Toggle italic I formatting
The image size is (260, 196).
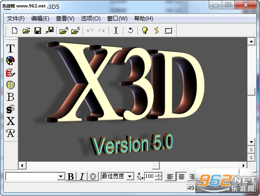coord(82,176)
